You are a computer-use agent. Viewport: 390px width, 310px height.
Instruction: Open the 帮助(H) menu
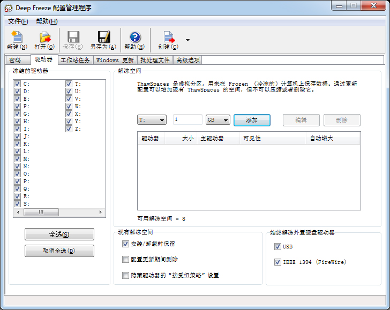point(47,21)
